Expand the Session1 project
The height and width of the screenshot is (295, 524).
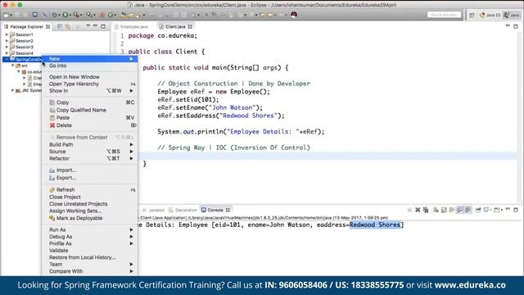tap(7, 34)
